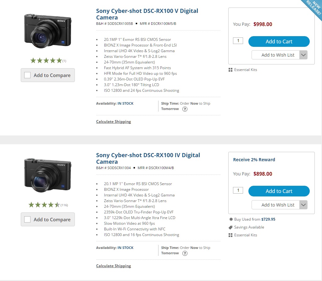Image resolution: width=322 pixels, height=281 pixels.
Task: Open Calculate Shipping for RX100 V
Action: click(114, 122)
